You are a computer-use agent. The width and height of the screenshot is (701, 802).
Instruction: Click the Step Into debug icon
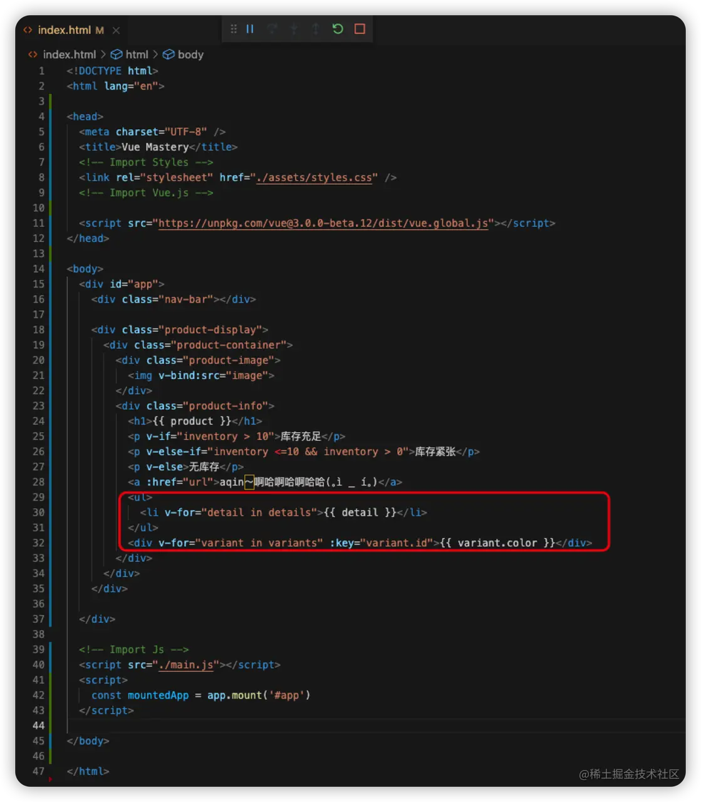[294, 29]
